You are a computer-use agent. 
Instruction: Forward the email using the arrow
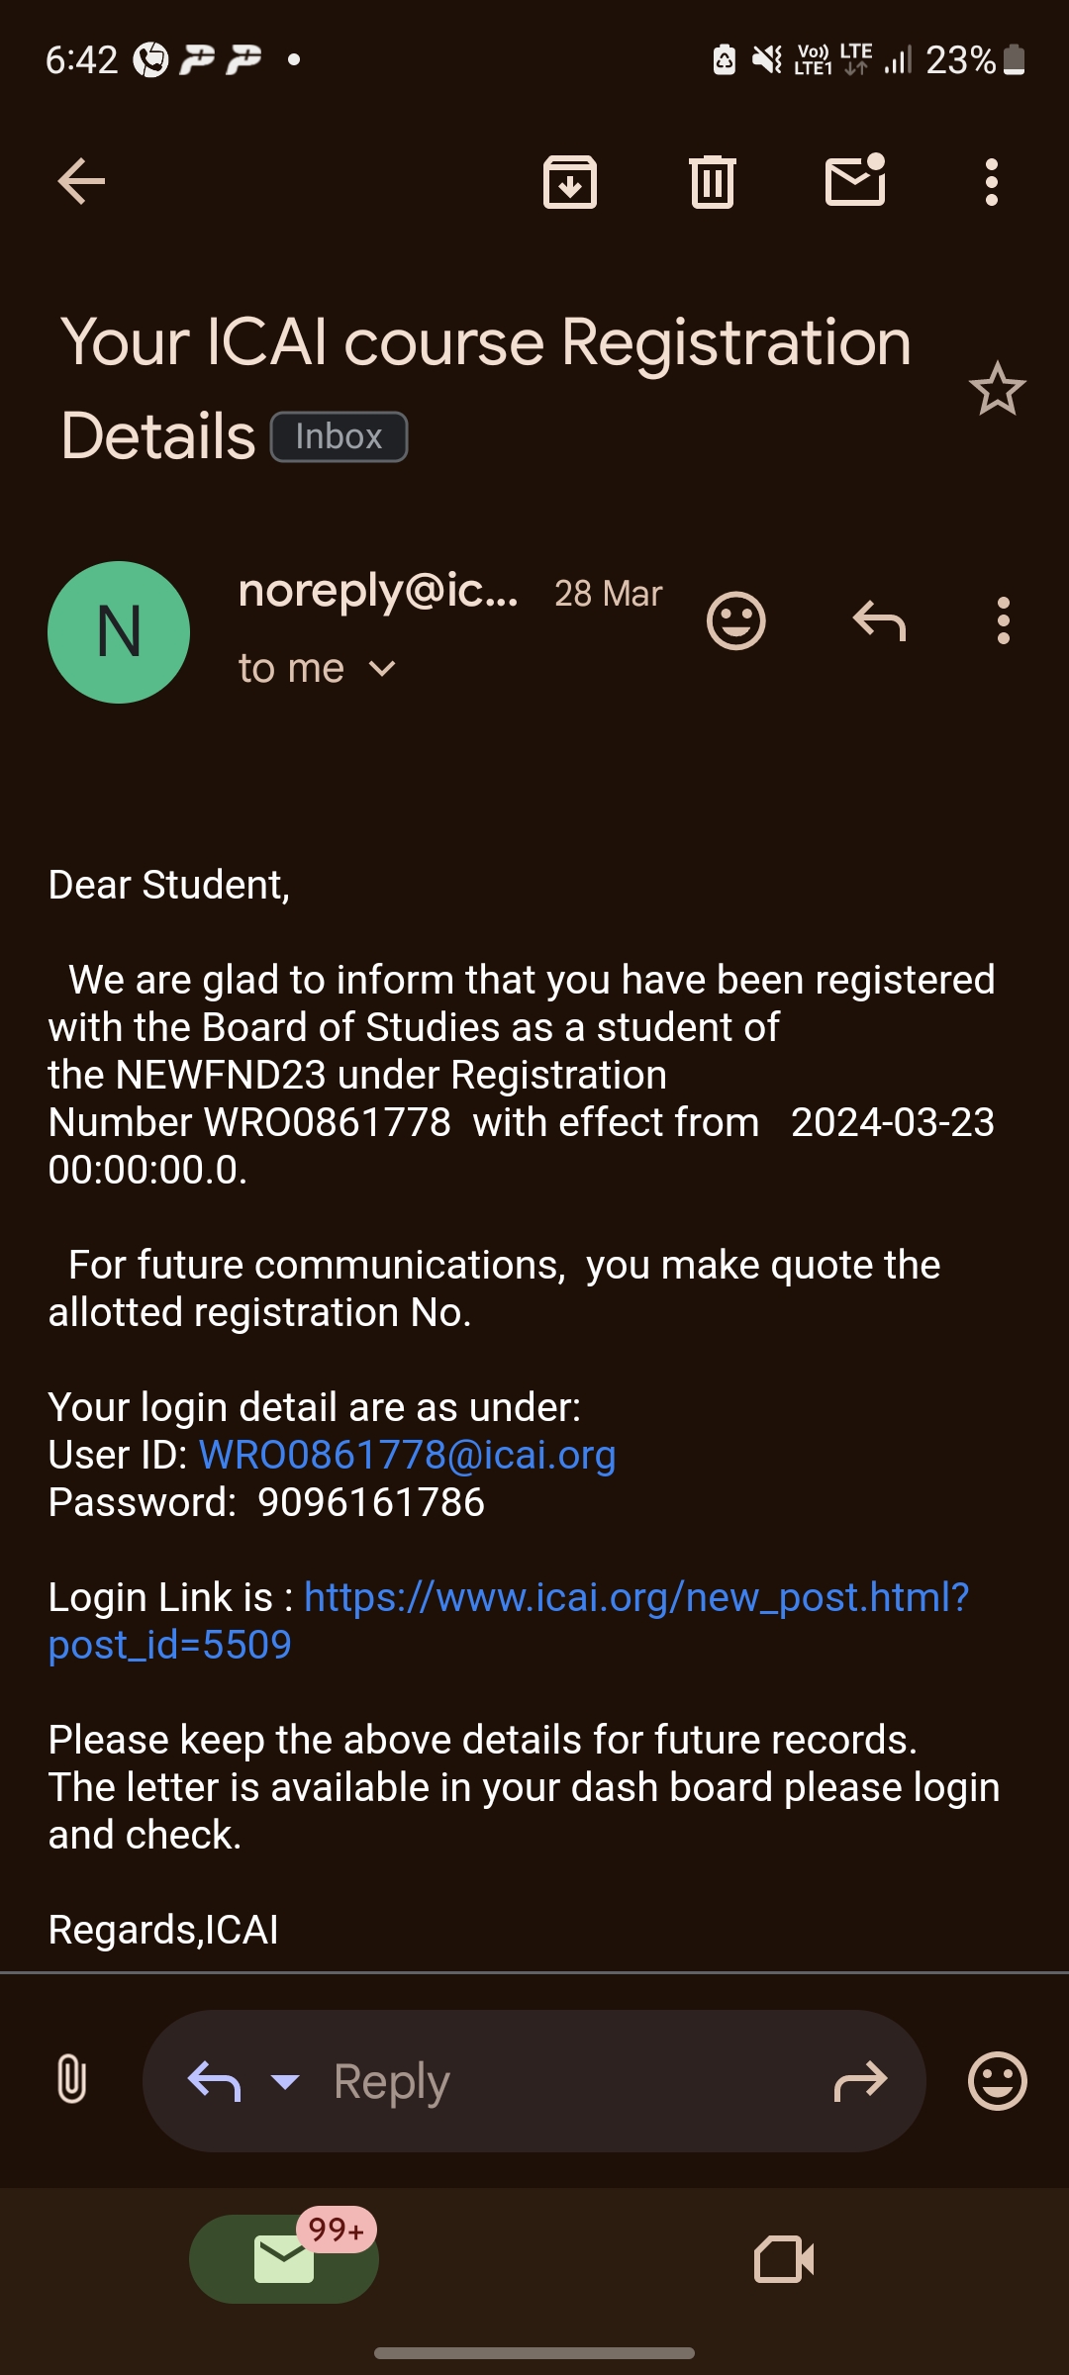tap(860, 2081)
